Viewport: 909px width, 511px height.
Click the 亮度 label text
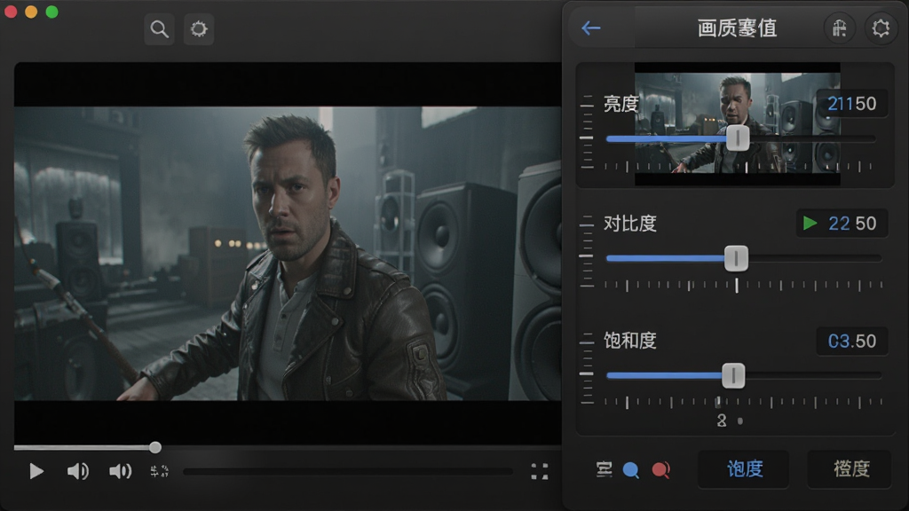620,104
